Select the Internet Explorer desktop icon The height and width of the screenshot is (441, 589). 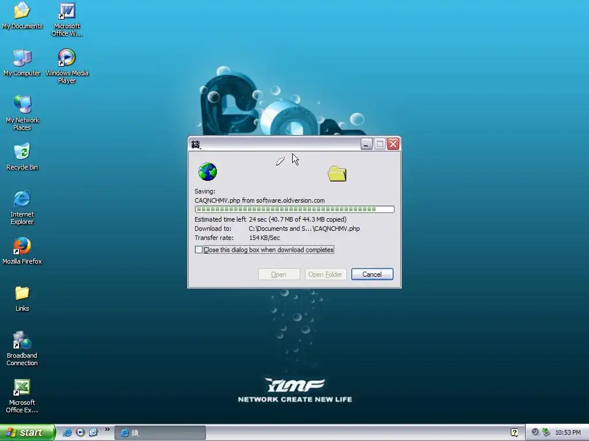pyautogui.click(x=22, y=207)
